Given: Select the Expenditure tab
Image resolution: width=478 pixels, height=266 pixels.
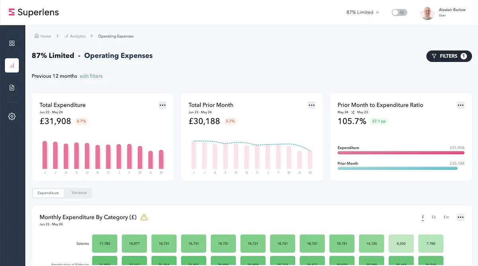Looking at the screenshot, I should coord(48,193).
